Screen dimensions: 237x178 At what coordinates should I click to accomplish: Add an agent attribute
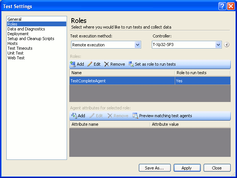[x=78, y=116]
